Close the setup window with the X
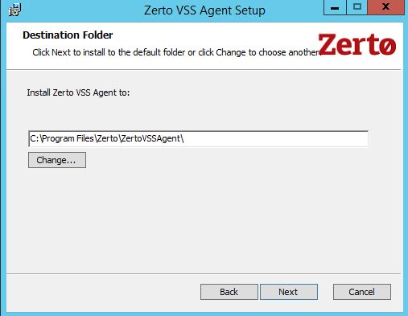 (x=385, y=7)
